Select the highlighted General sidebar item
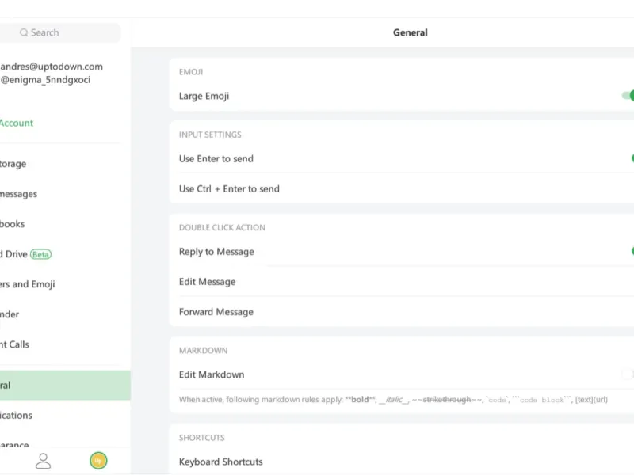This screenshot has width=634, height=475. pos(65,386)
